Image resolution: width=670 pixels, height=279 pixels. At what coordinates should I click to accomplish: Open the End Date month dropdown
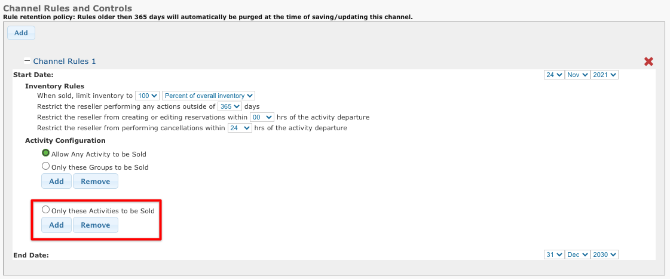click(577, 255)
